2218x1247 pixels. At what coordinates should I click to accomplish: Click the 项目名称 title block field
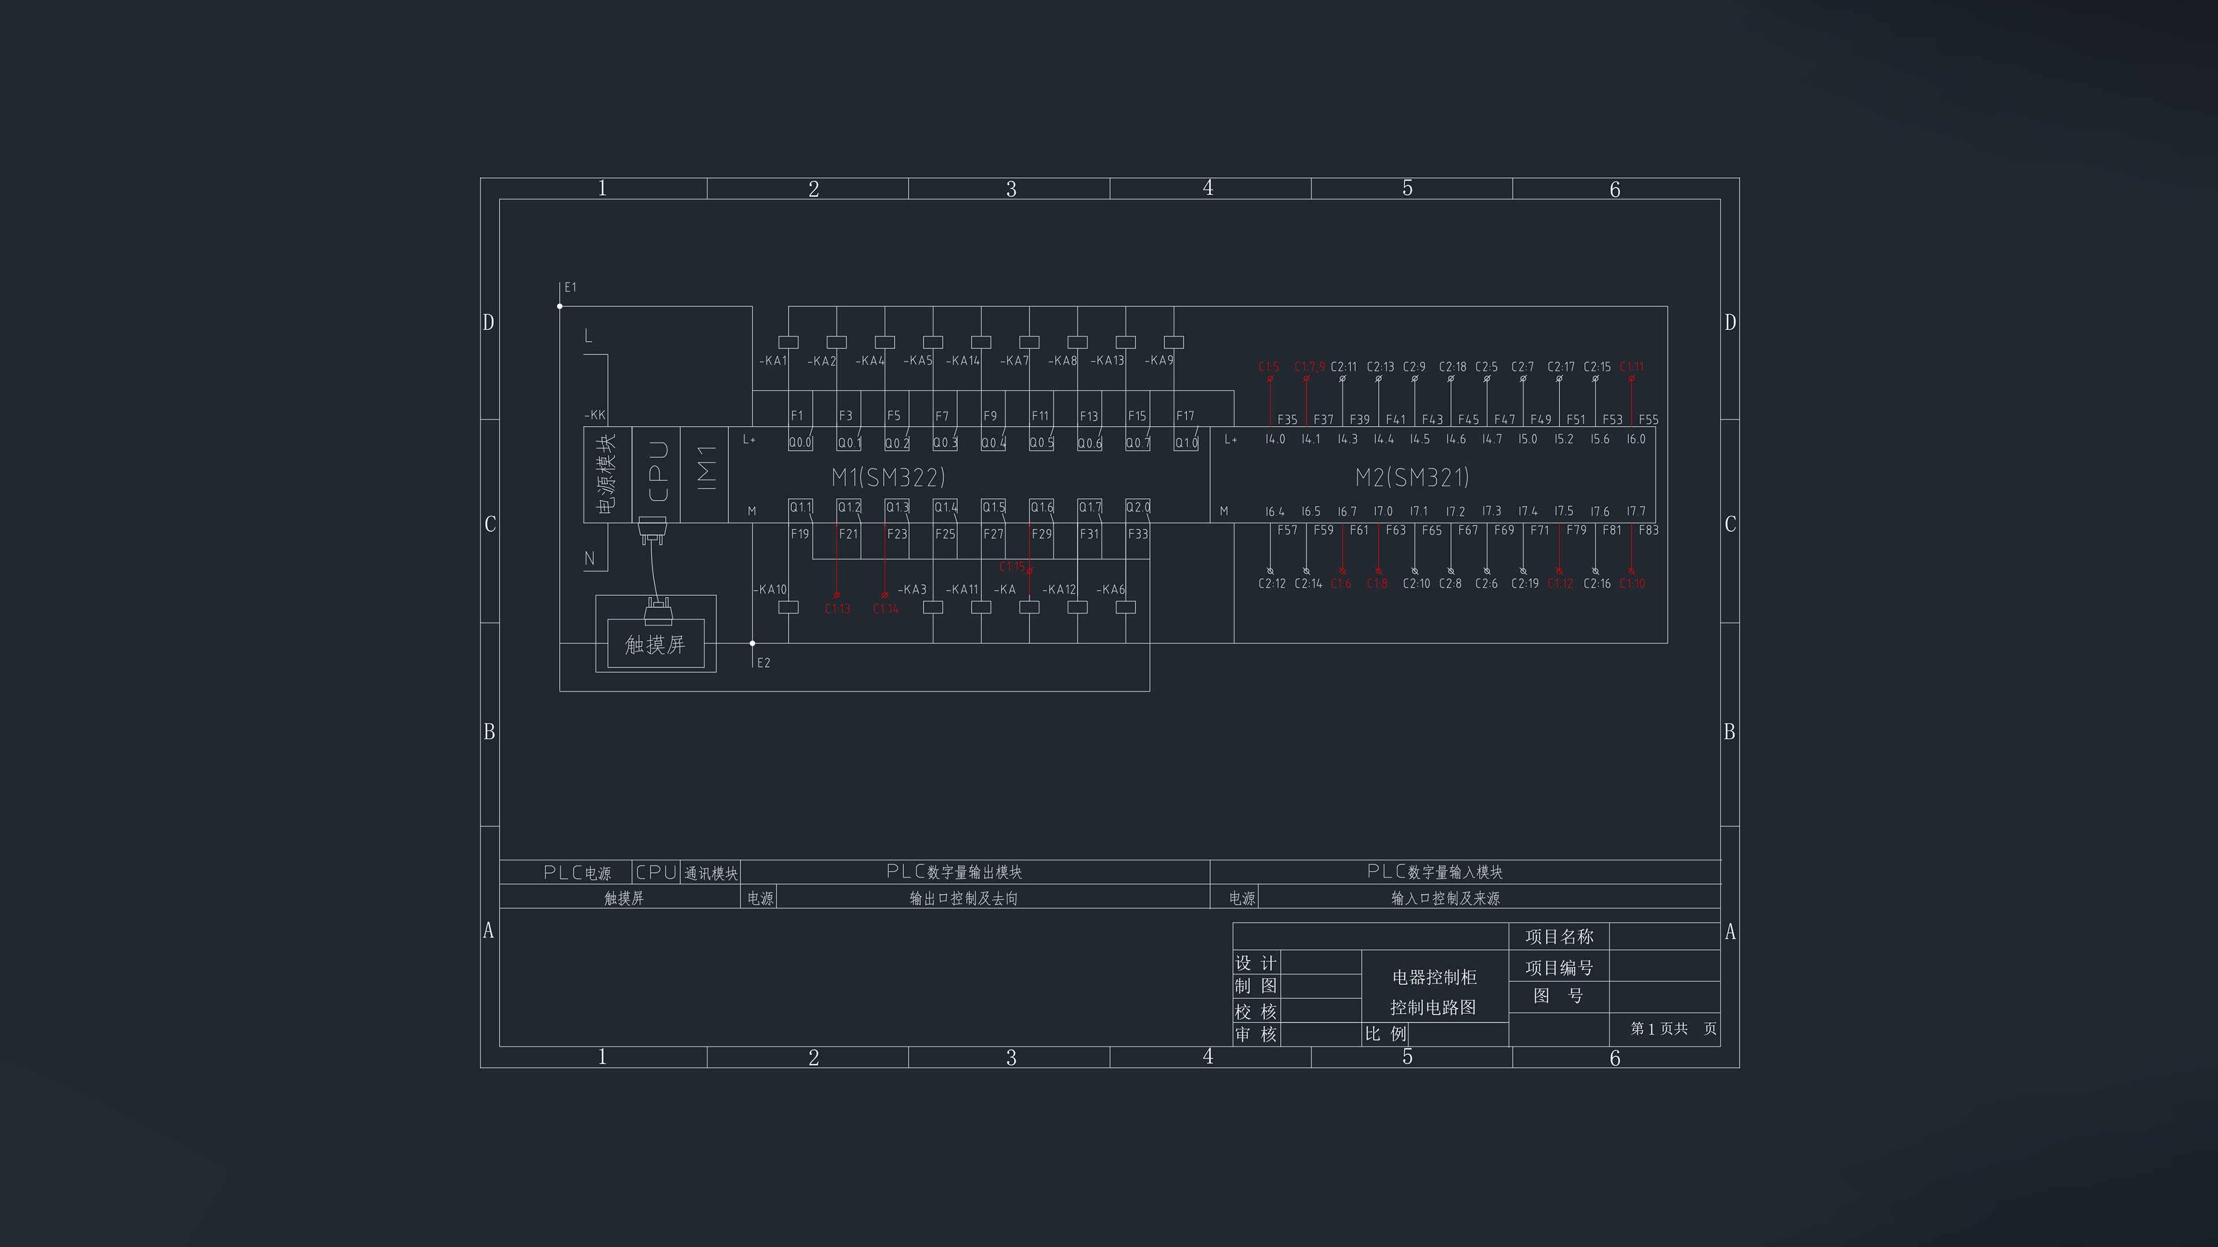tap(1560, 936)
